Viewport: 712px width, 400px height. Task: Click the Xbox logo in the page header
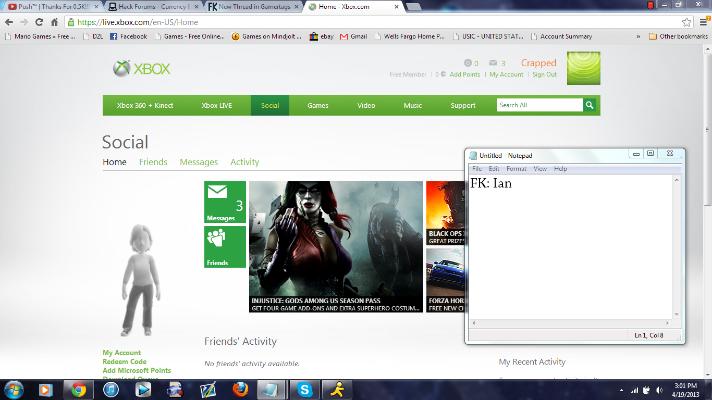(x=142, y=69)
